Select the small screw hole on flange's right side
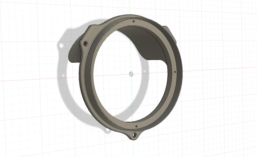The height and width of the screenshot is (157, 257). point(175,72)
